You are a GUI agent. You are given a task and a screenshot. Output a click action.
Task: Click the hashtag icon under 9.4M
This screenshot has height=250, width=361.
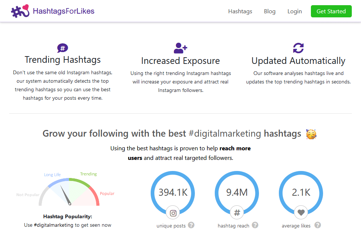[237, 213]
